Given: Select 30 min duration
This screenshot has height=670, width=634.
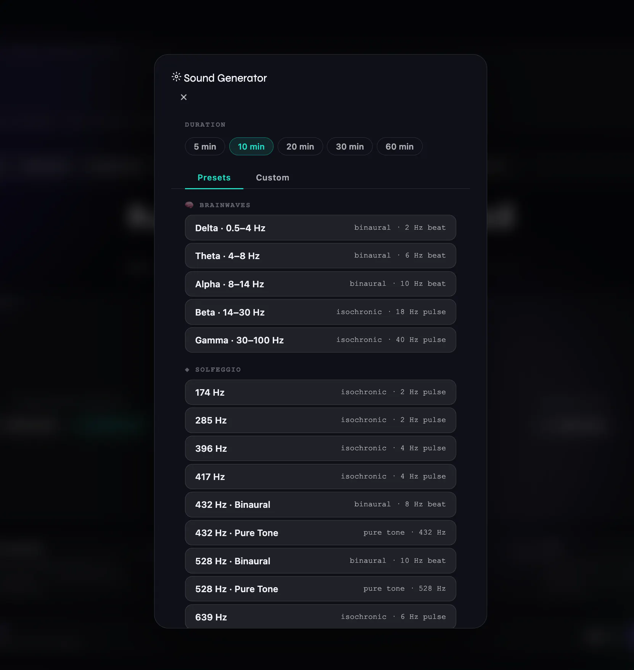Looking at the screenshot, I should click(350, 147).
